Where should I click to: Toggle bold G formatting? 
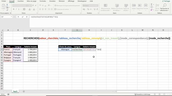(x=14, y=9)
